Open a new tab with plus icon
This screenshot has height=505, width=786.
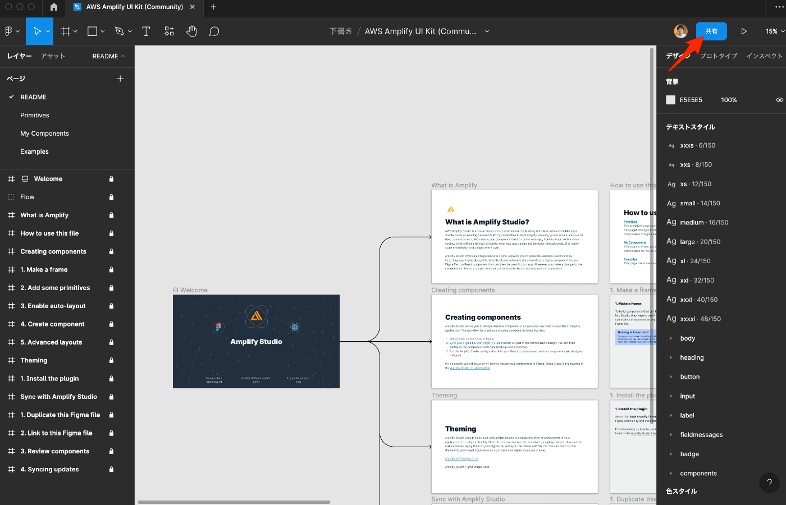click(213, 7)
